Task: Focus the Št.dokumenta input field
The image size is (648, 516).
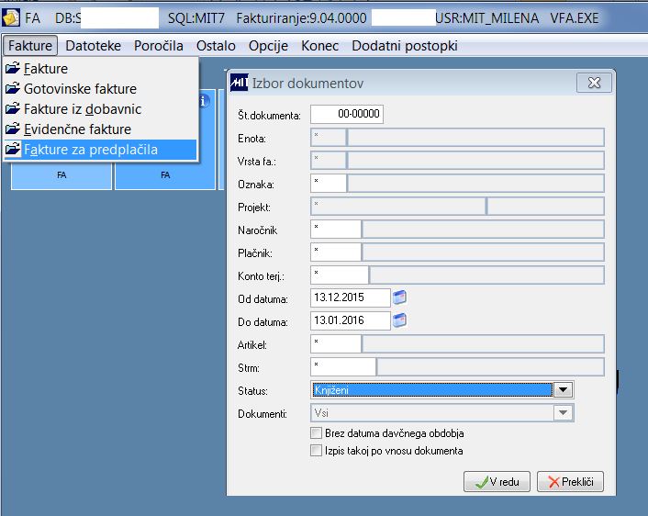Action: point(347,114)
